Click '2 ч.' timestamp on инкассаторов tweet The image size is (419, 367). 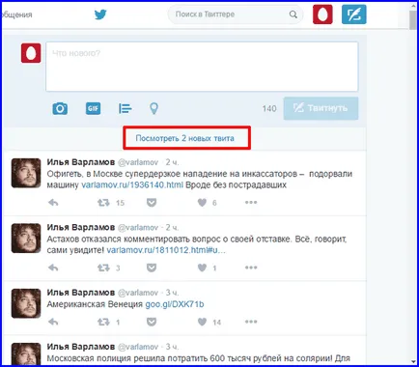click(x=172, y=162)
